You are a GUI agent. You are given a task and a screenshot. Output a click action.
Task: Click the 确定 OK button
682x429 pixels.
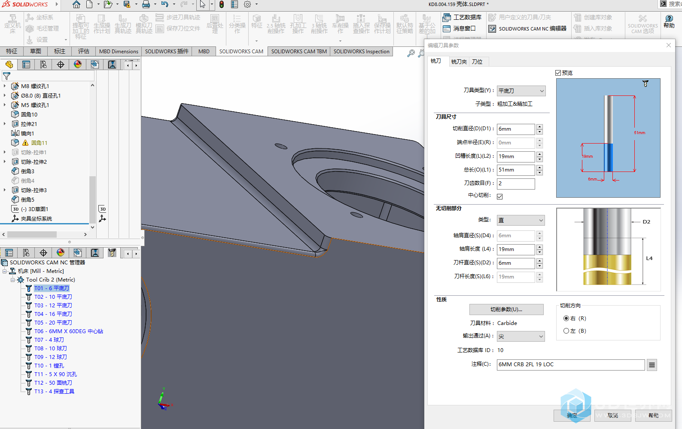[572, 416]
